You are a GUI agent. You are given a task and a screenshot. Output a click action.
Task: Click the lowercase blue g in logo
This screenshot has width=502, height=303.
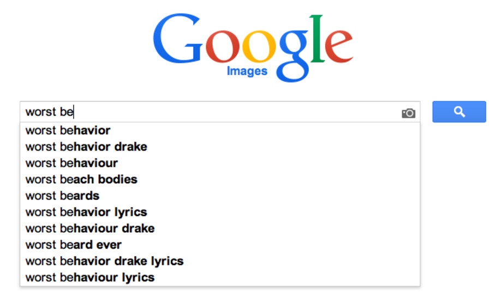[x=292, y=56]
